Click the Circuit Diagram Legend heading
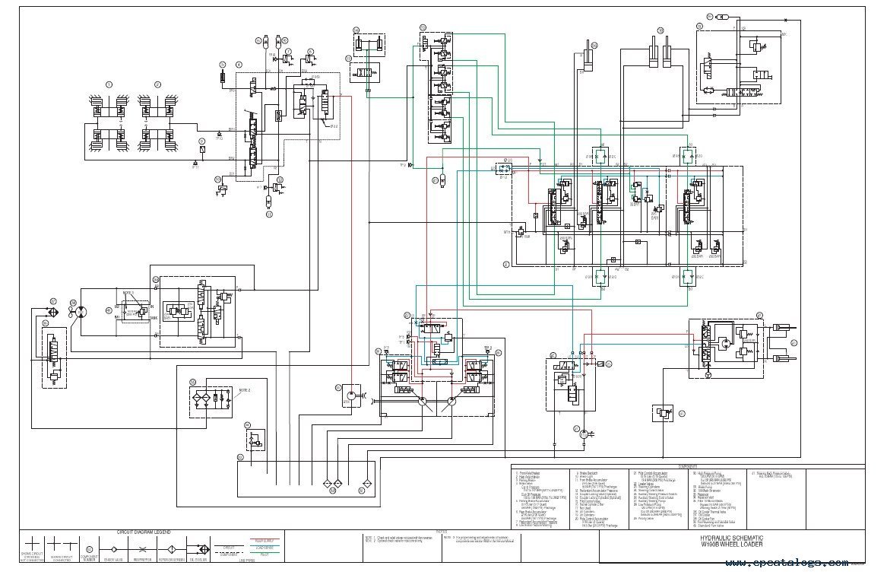Image resolution: width=887 pixels, height=575 pixels. point(144,532)
